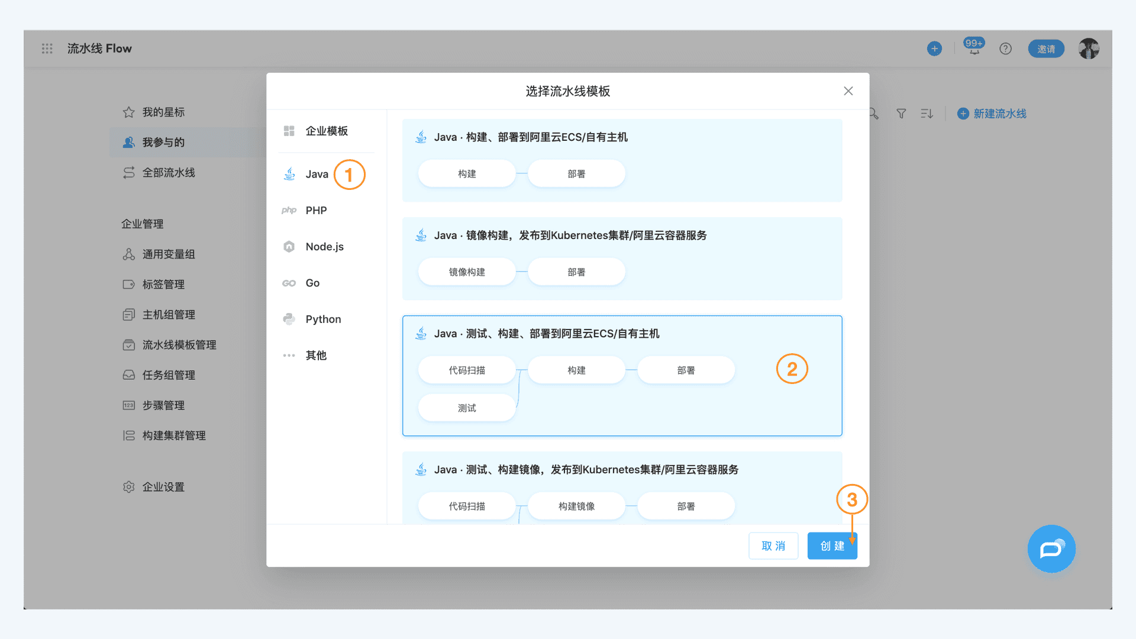Click the 邀请 invite button
The image size is (1136, 639).
pyautogui.click(x=1046, y=49)
